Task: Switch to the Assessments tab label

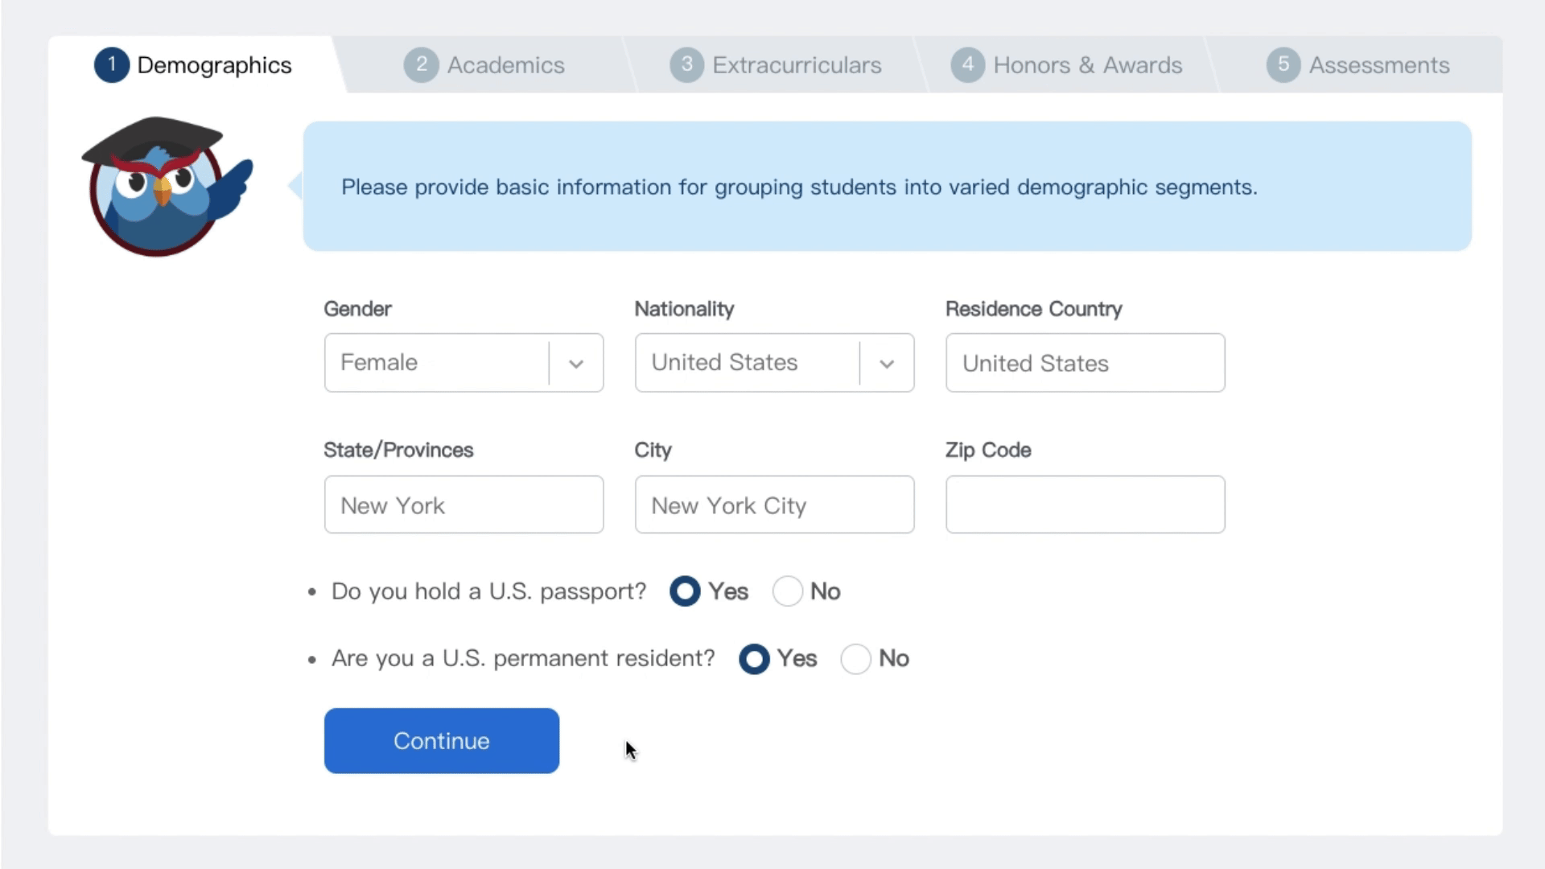Action: [x=1379, y=65]
